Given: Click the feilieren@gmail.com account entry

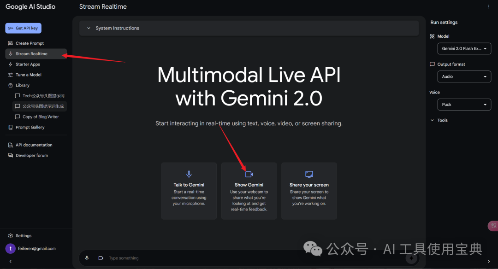Looking at the screenshot, I should (x=37, y=248).
